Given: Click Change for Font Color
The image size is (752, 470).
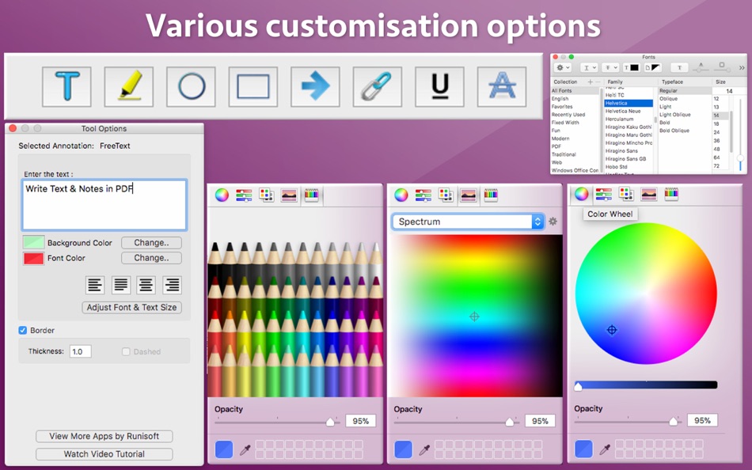Looking at the screenshot, I should (151, 257).
